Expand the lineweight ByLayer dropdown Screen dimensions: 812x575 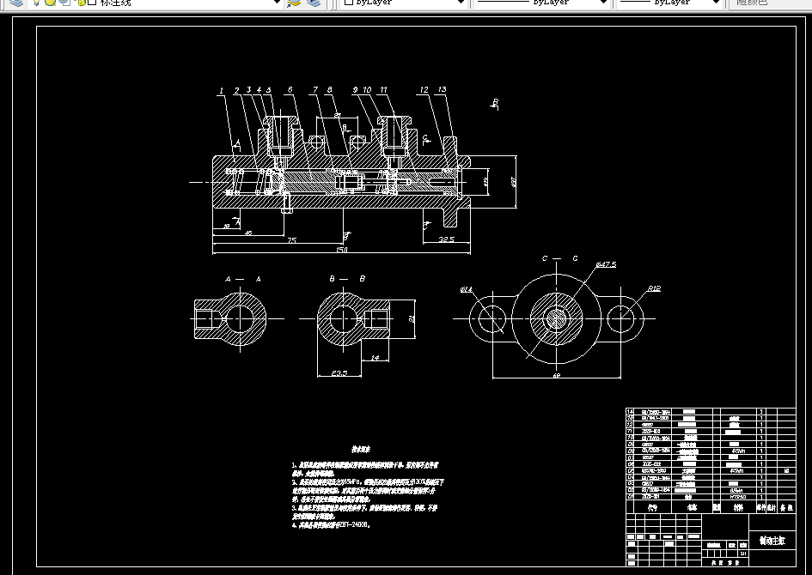pyautogui.click(x=717, y=3)
